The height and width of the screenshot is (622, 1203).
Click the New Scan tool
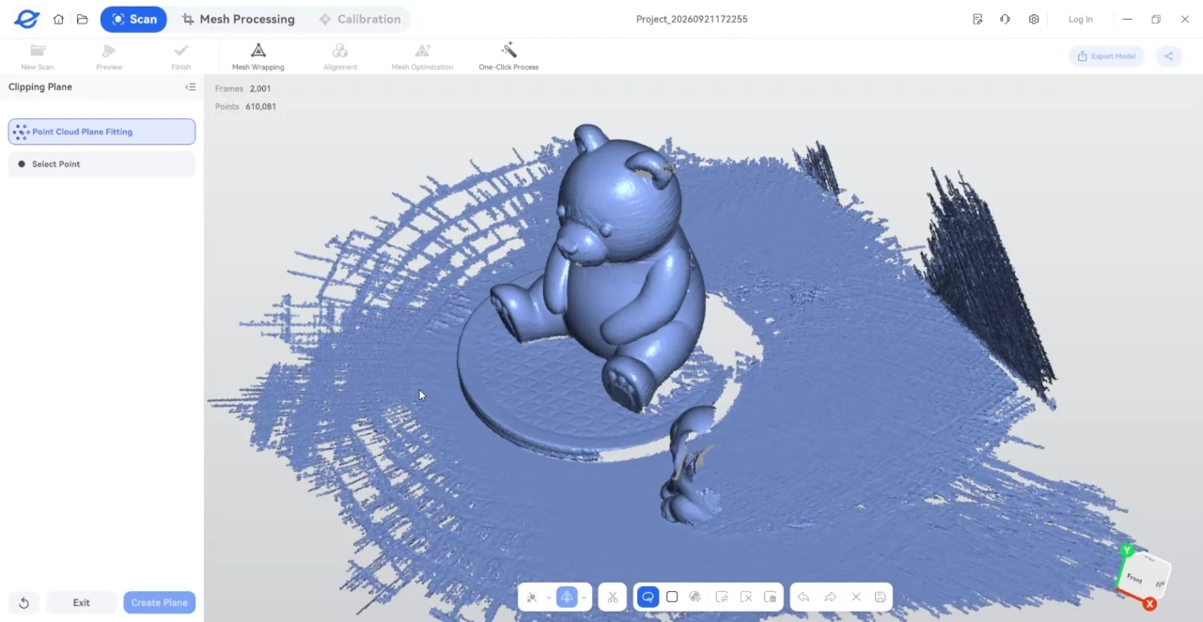pos(38,56)
